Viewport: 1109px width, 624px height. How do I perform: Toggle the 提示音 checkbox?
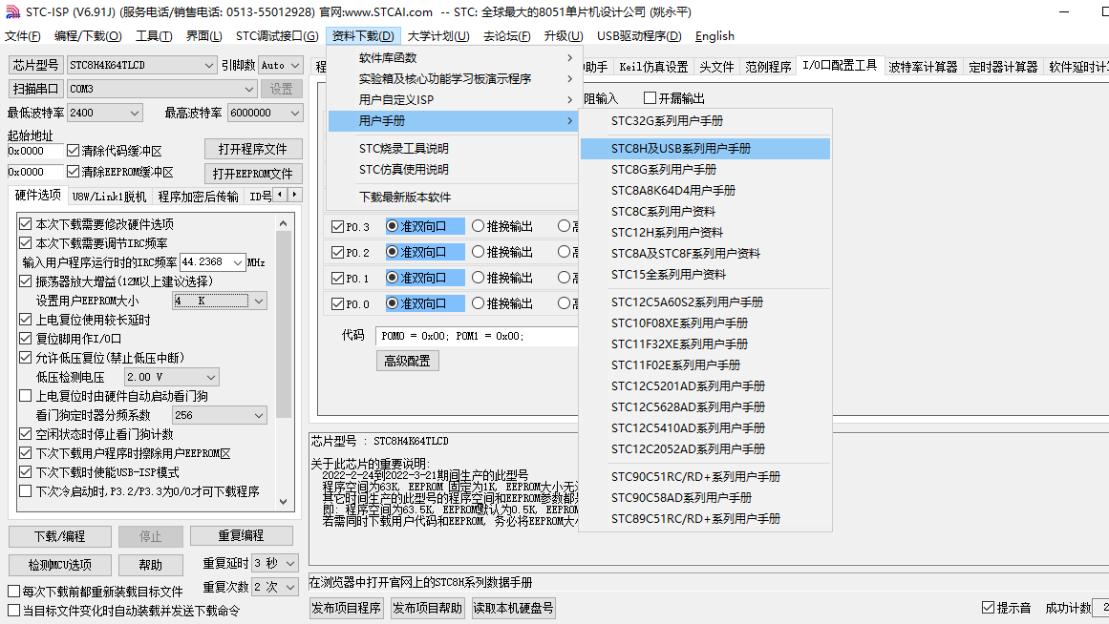click(x=988, y=608)
